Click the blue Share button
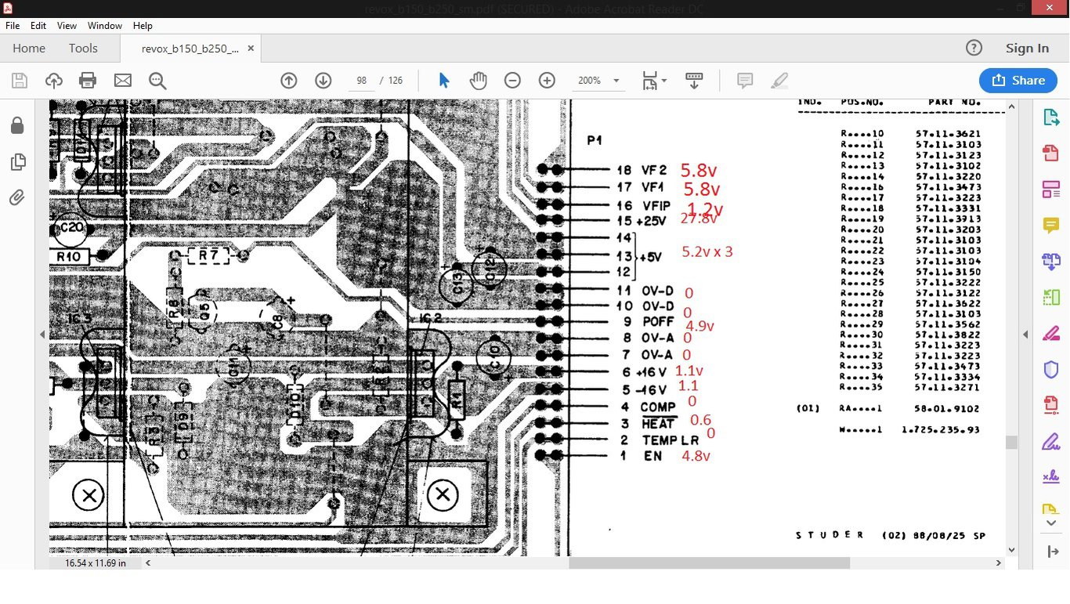1070x604 pixels. point(1018,81)
